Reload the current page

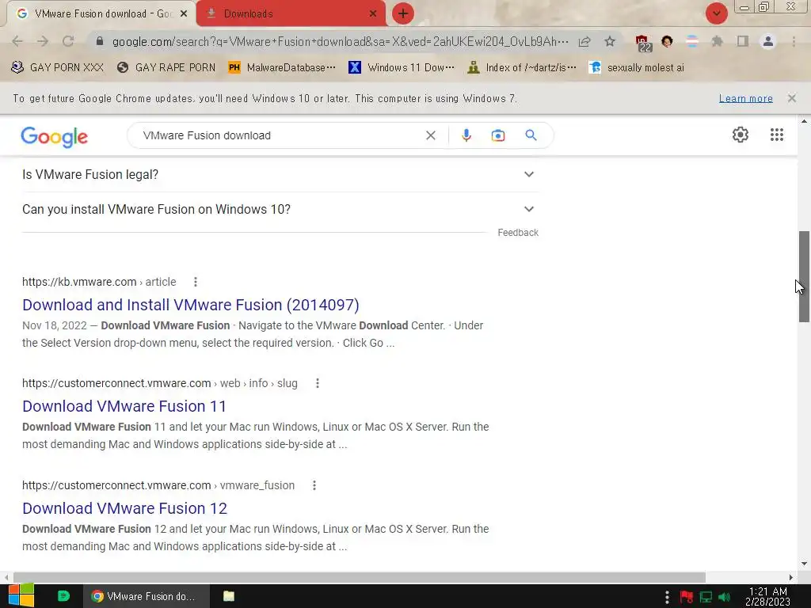[x=68, y=41]
